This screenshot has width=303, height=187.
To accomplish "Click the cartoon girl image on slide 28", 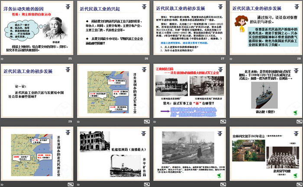I will 241,24.
